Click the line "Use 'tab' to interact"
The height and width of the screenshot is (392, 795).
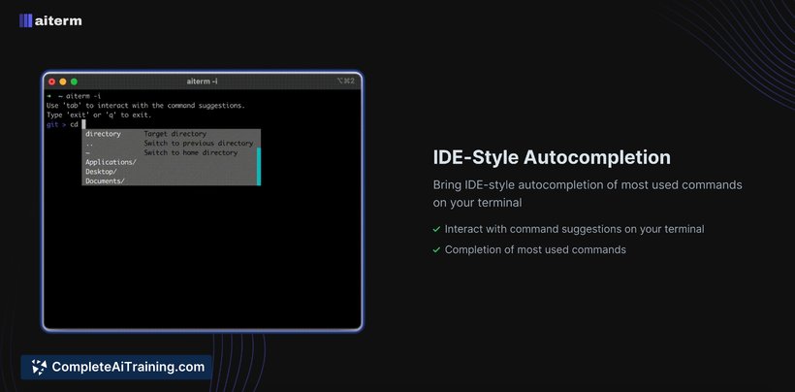145,106
